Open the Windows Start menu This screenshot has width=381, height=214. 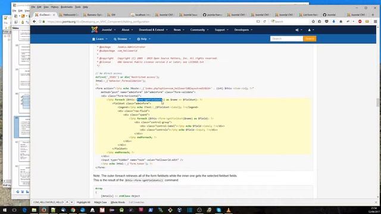[x=5, y=210]
